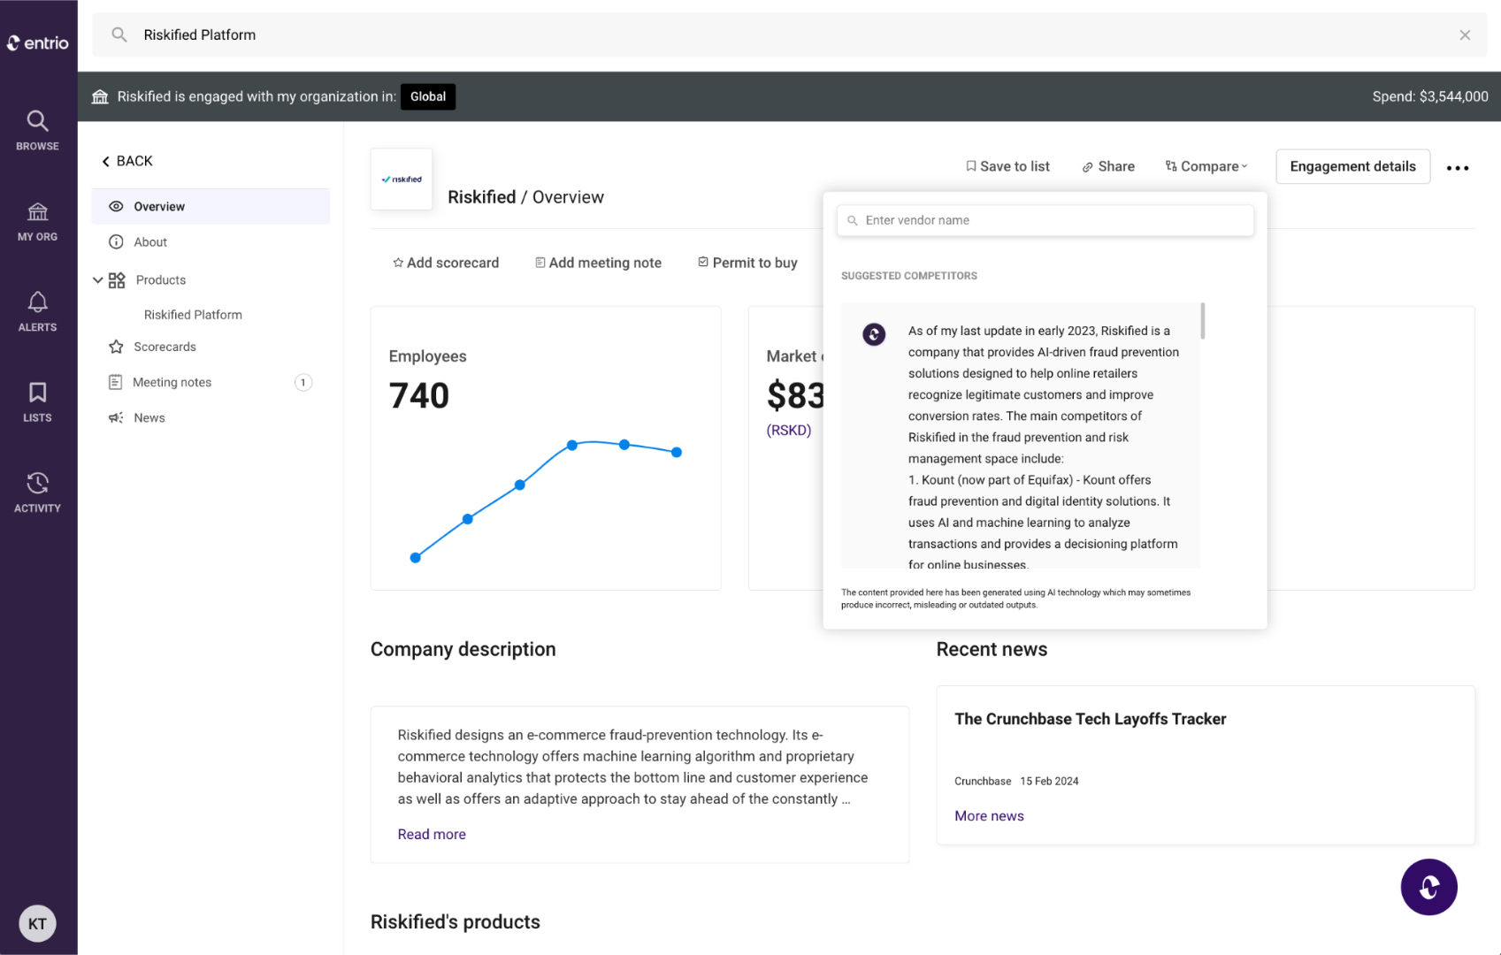The width and height of the screenshot is (1501, 955).
Task: Click the entrio logo
Action: click(38, 42)
